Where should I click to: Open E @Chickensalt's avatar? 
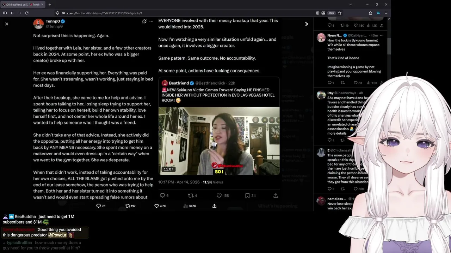click(321, 153)
